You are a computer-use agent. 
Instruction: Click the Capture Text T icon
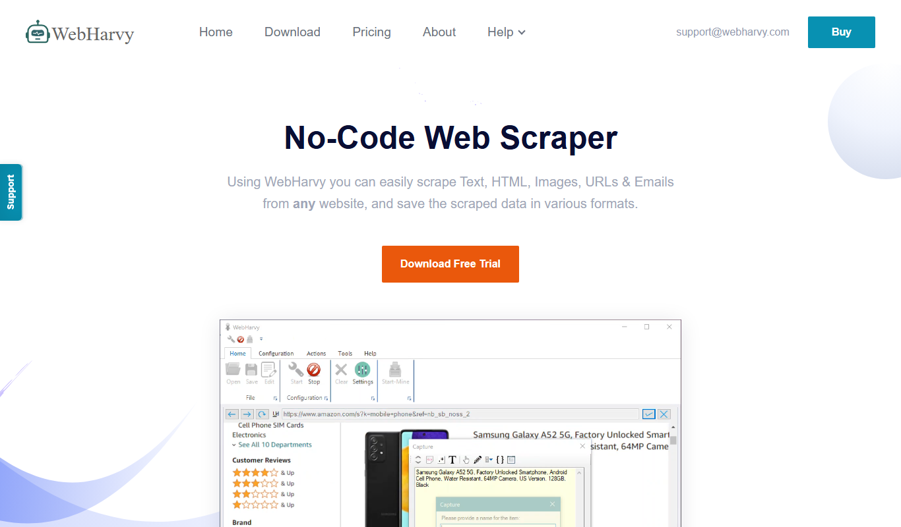(452, 460)
